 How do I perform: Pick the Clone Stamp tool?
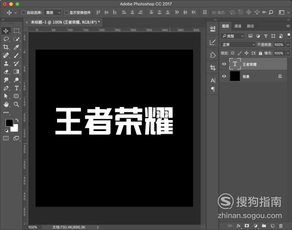tap(6, 64)
